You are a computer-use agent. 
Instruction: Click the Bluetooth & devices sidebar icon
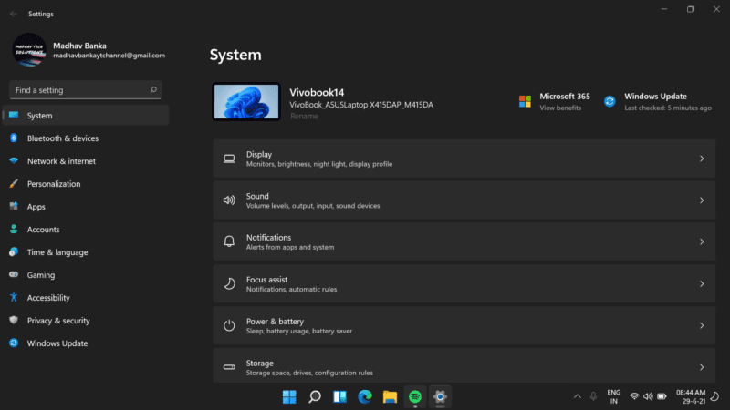click(14, 138)
